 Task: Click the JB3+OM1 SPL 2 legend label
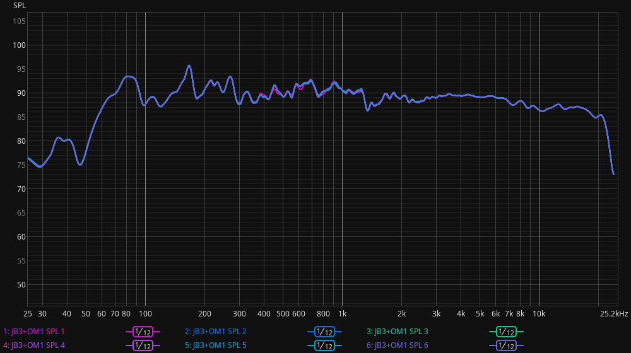(x=216, y=332)
